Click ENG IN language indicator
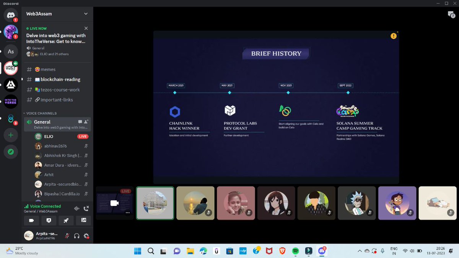 [x=394, y=251]
